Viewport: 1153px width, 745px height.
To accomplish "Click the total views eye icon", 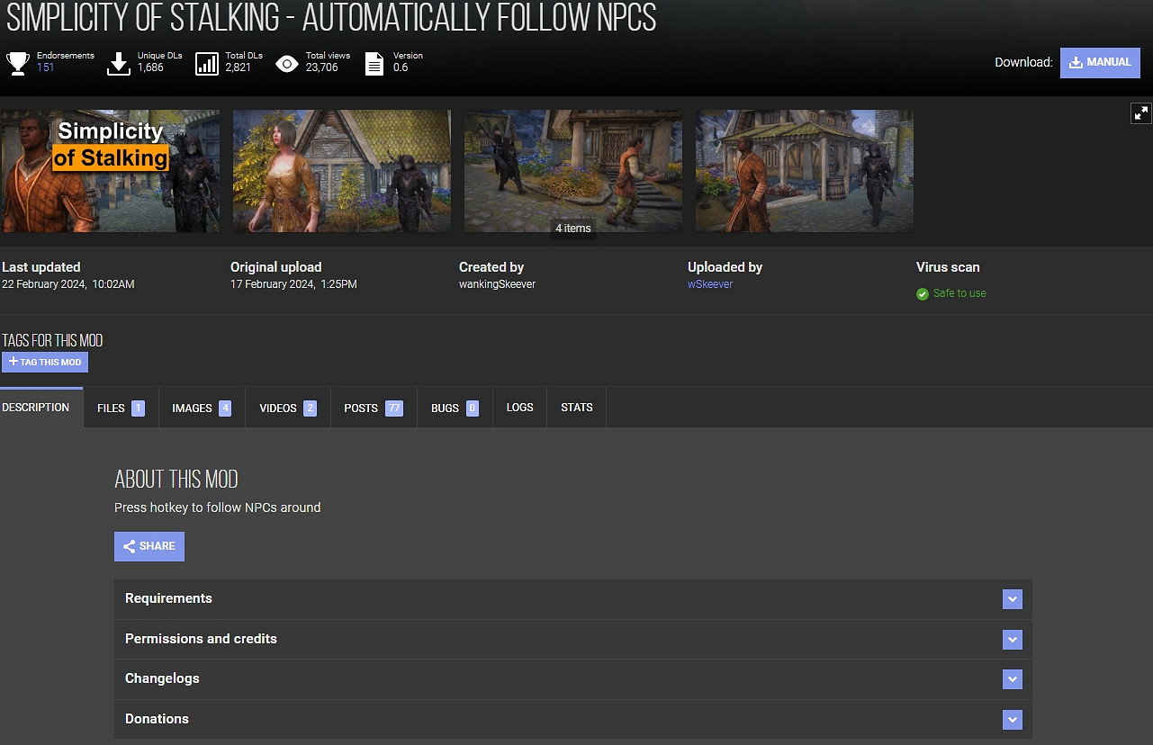I will (287, 63).
